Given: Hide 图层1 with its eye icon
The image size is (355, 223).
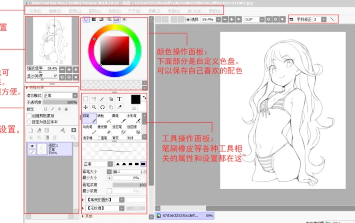Looking at the screenshot, I should point(32,146).
